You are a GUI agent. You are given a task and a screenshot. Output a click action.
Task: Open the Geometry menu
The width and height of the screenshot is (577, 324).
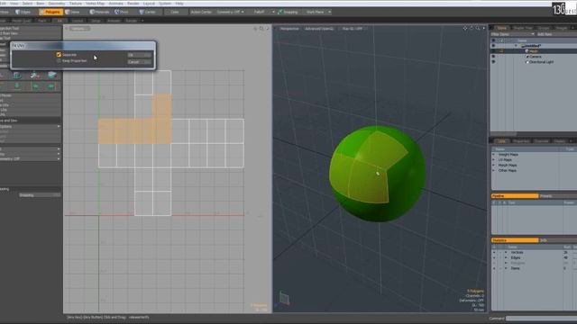pos(57,4)
